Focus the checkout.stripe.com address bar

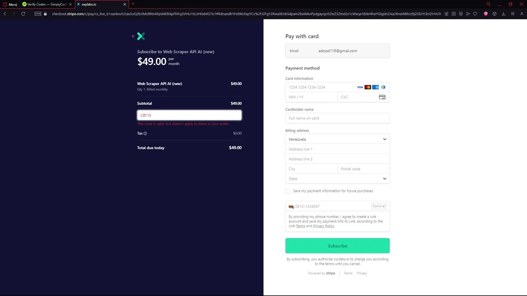[x=246, y=14]
